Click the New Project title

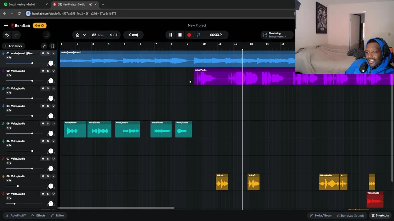[x=197, y=25]
